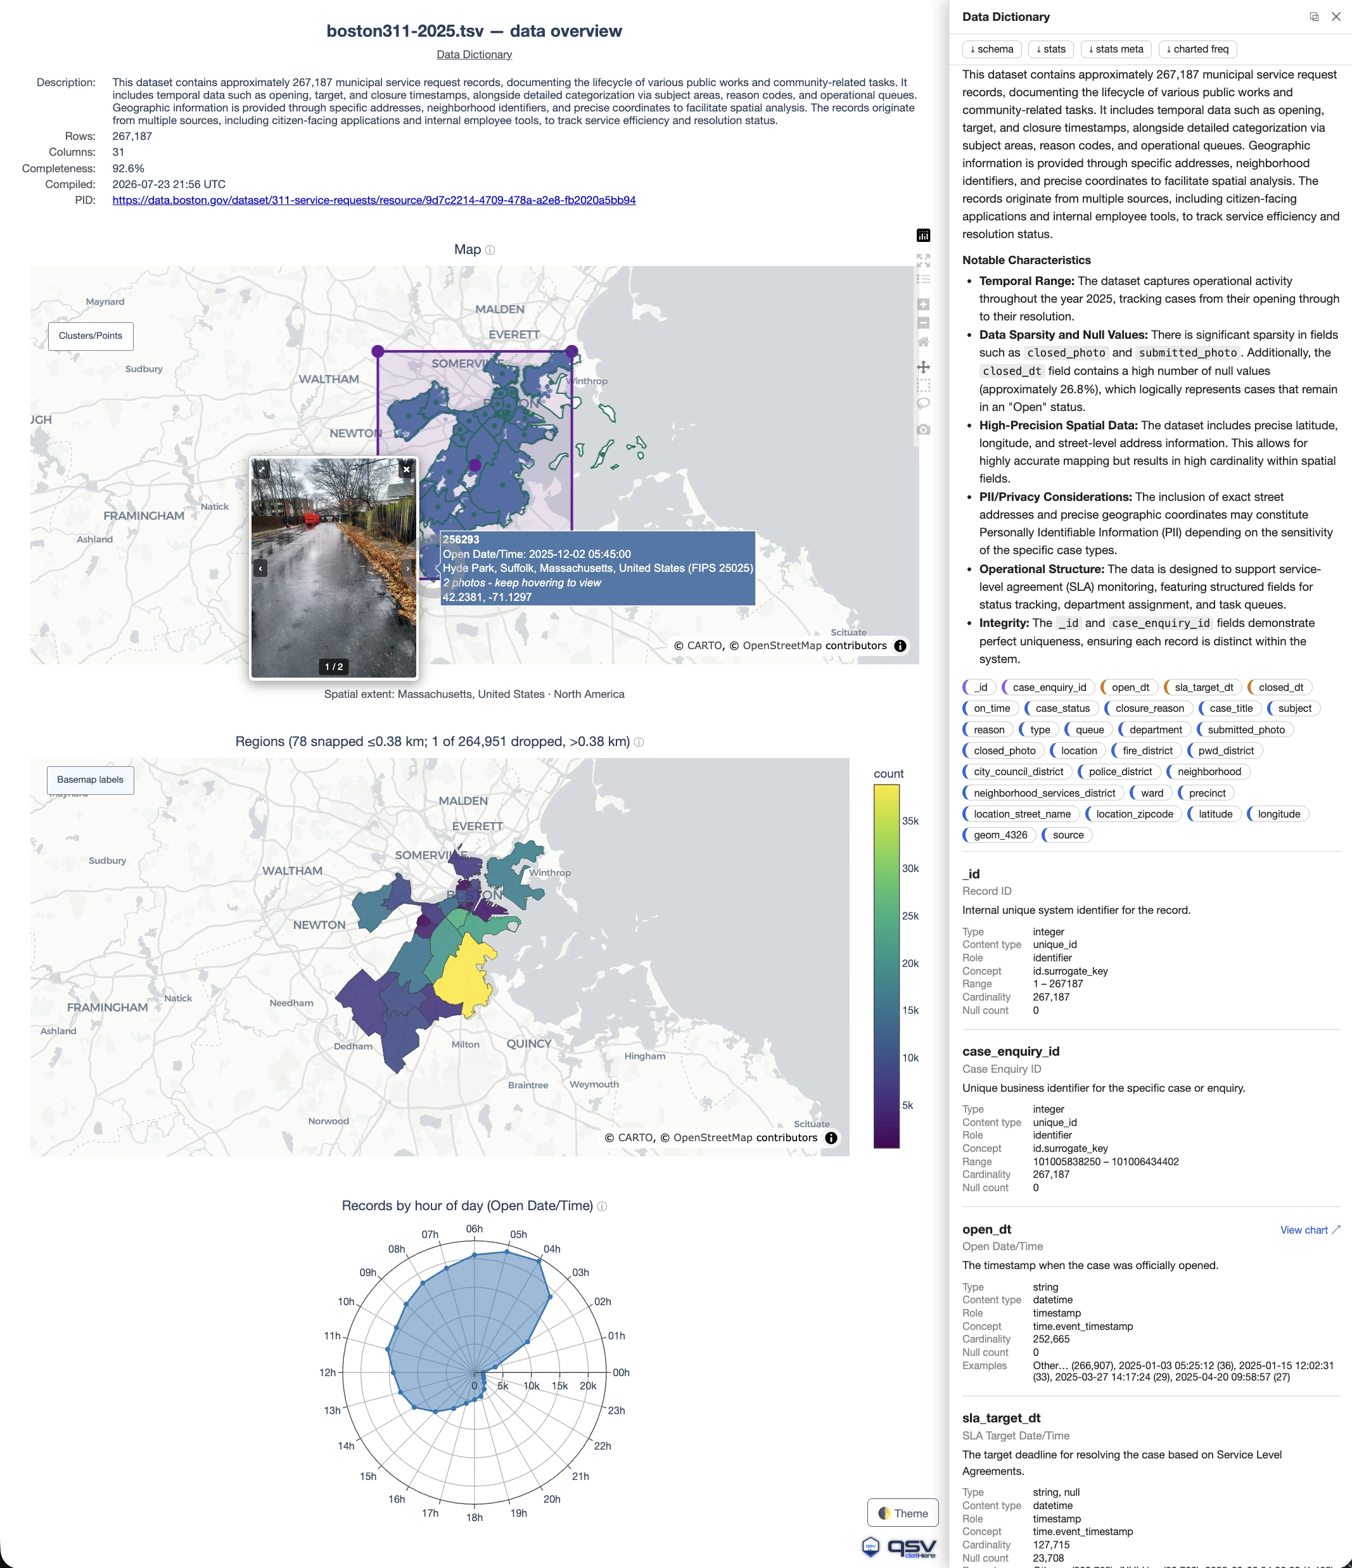
Task: Select the pan tool in map toolbar
Action: pyautogui.click(x=923, y=367)
